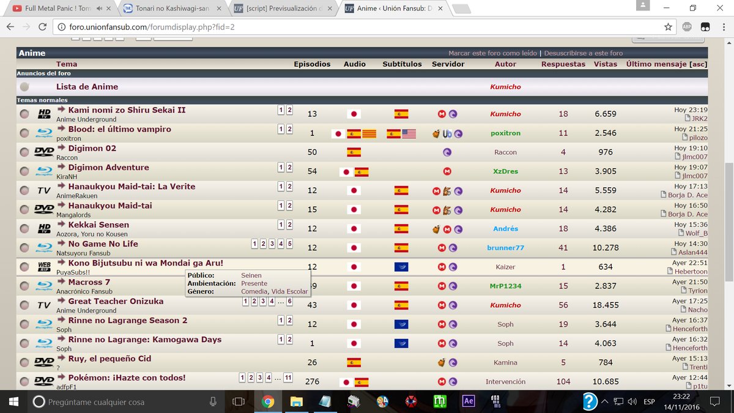Click the status circle icon beside Lista de Anime
The height and width of the screenshot is (413, 734).
coord(24,87)
